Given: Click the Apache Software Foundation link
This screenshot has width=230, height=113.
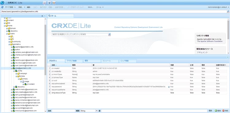Looking at the screenshot, I should [x=210, y=41].
